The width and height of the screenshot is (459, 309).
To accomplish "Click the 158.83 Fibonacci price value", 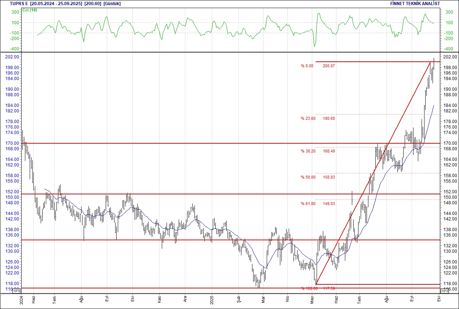I will click(x=329, y=177).
